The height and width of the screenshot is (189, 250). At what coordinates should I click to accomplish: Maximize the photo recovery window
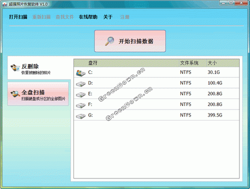[231, 3]
